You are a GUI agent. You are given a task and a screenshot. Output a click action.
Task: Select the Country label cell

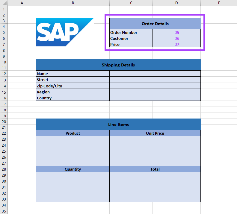pos(73,98)
